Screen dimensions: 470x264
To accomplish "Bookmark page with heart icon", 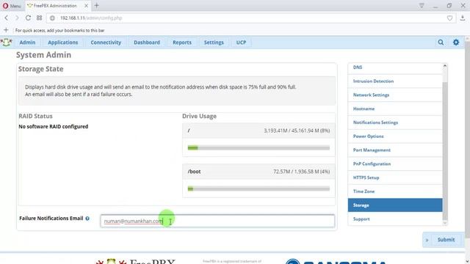I will tap(449, 18).
